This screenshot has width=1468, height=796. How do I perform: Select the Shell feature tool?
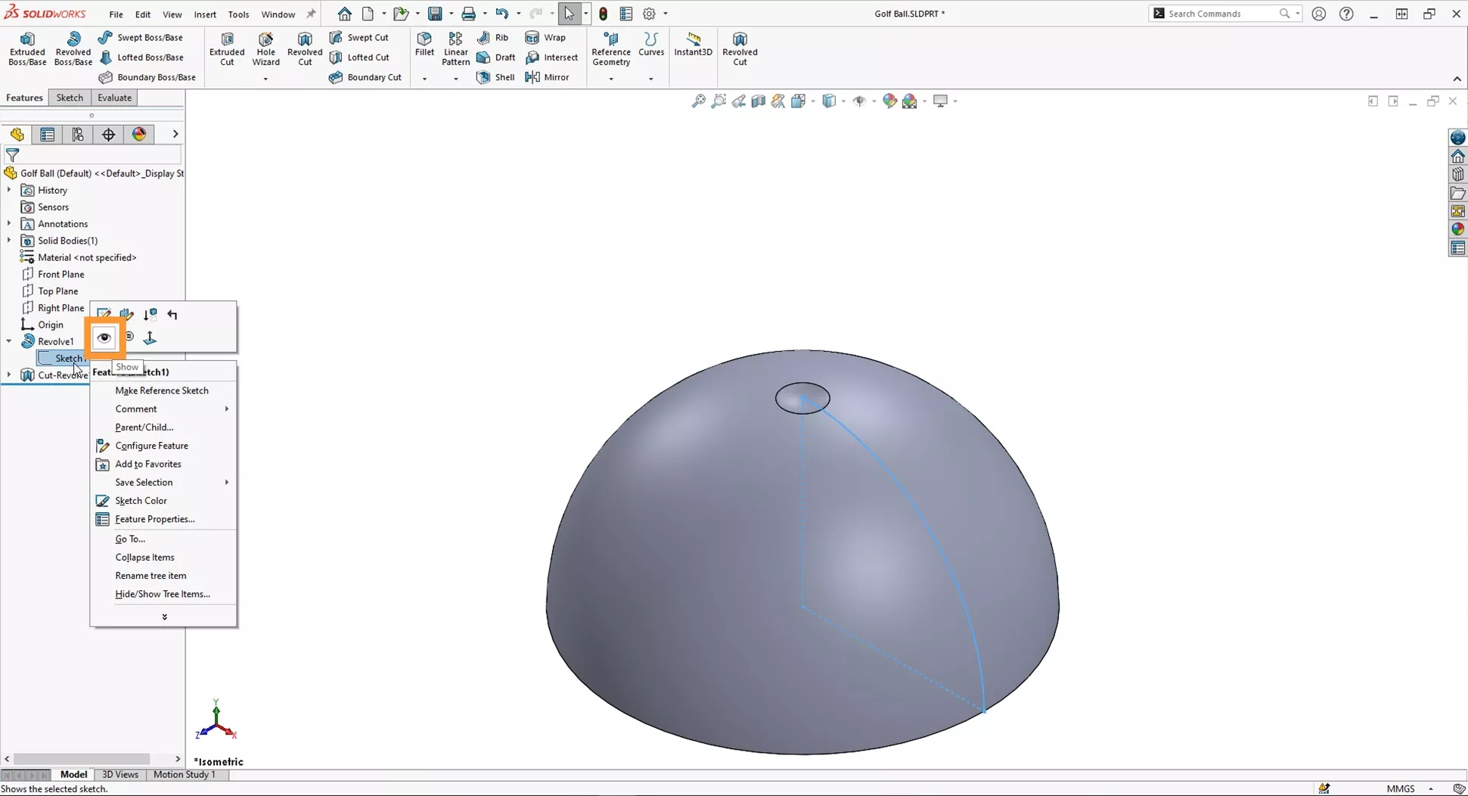[495, 77]
